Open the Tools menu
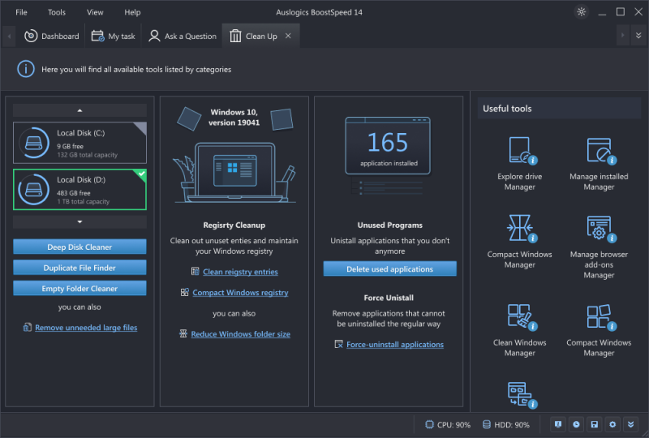The image size is (649, 438). click(56, 12)
